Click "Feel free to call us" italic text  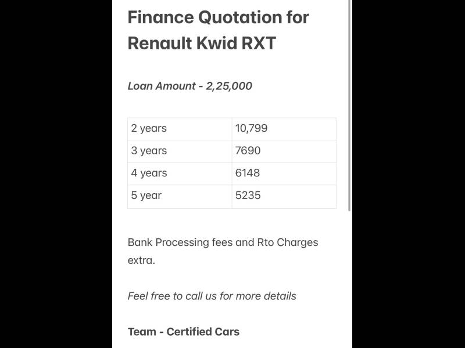tap(172, 296)
